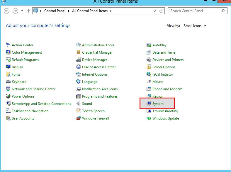This screenshot has width=231, height=172.
Task: Click the Keyboard icon
Action: coord(8,81)
